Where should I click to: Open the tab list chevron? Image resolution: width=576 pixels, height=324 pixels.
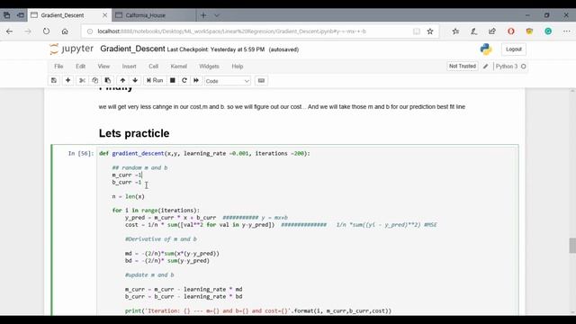[216, 15]
